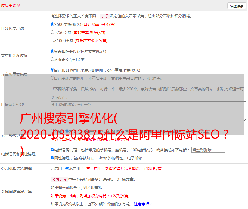Viewport: 248px width, 209px height.
Task: Pick the ≥1000字符 length radio button
Action: pos(52,41)
